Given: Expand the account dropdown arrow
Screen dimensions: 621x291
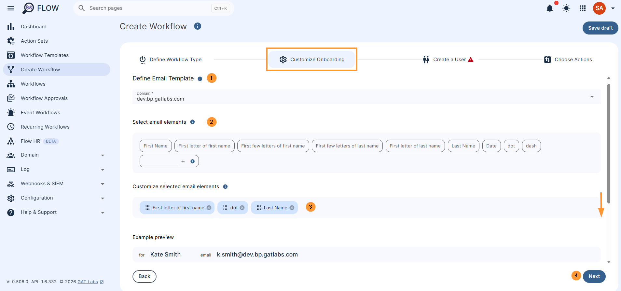Looking at the screenshot, I should coord(613,8).
